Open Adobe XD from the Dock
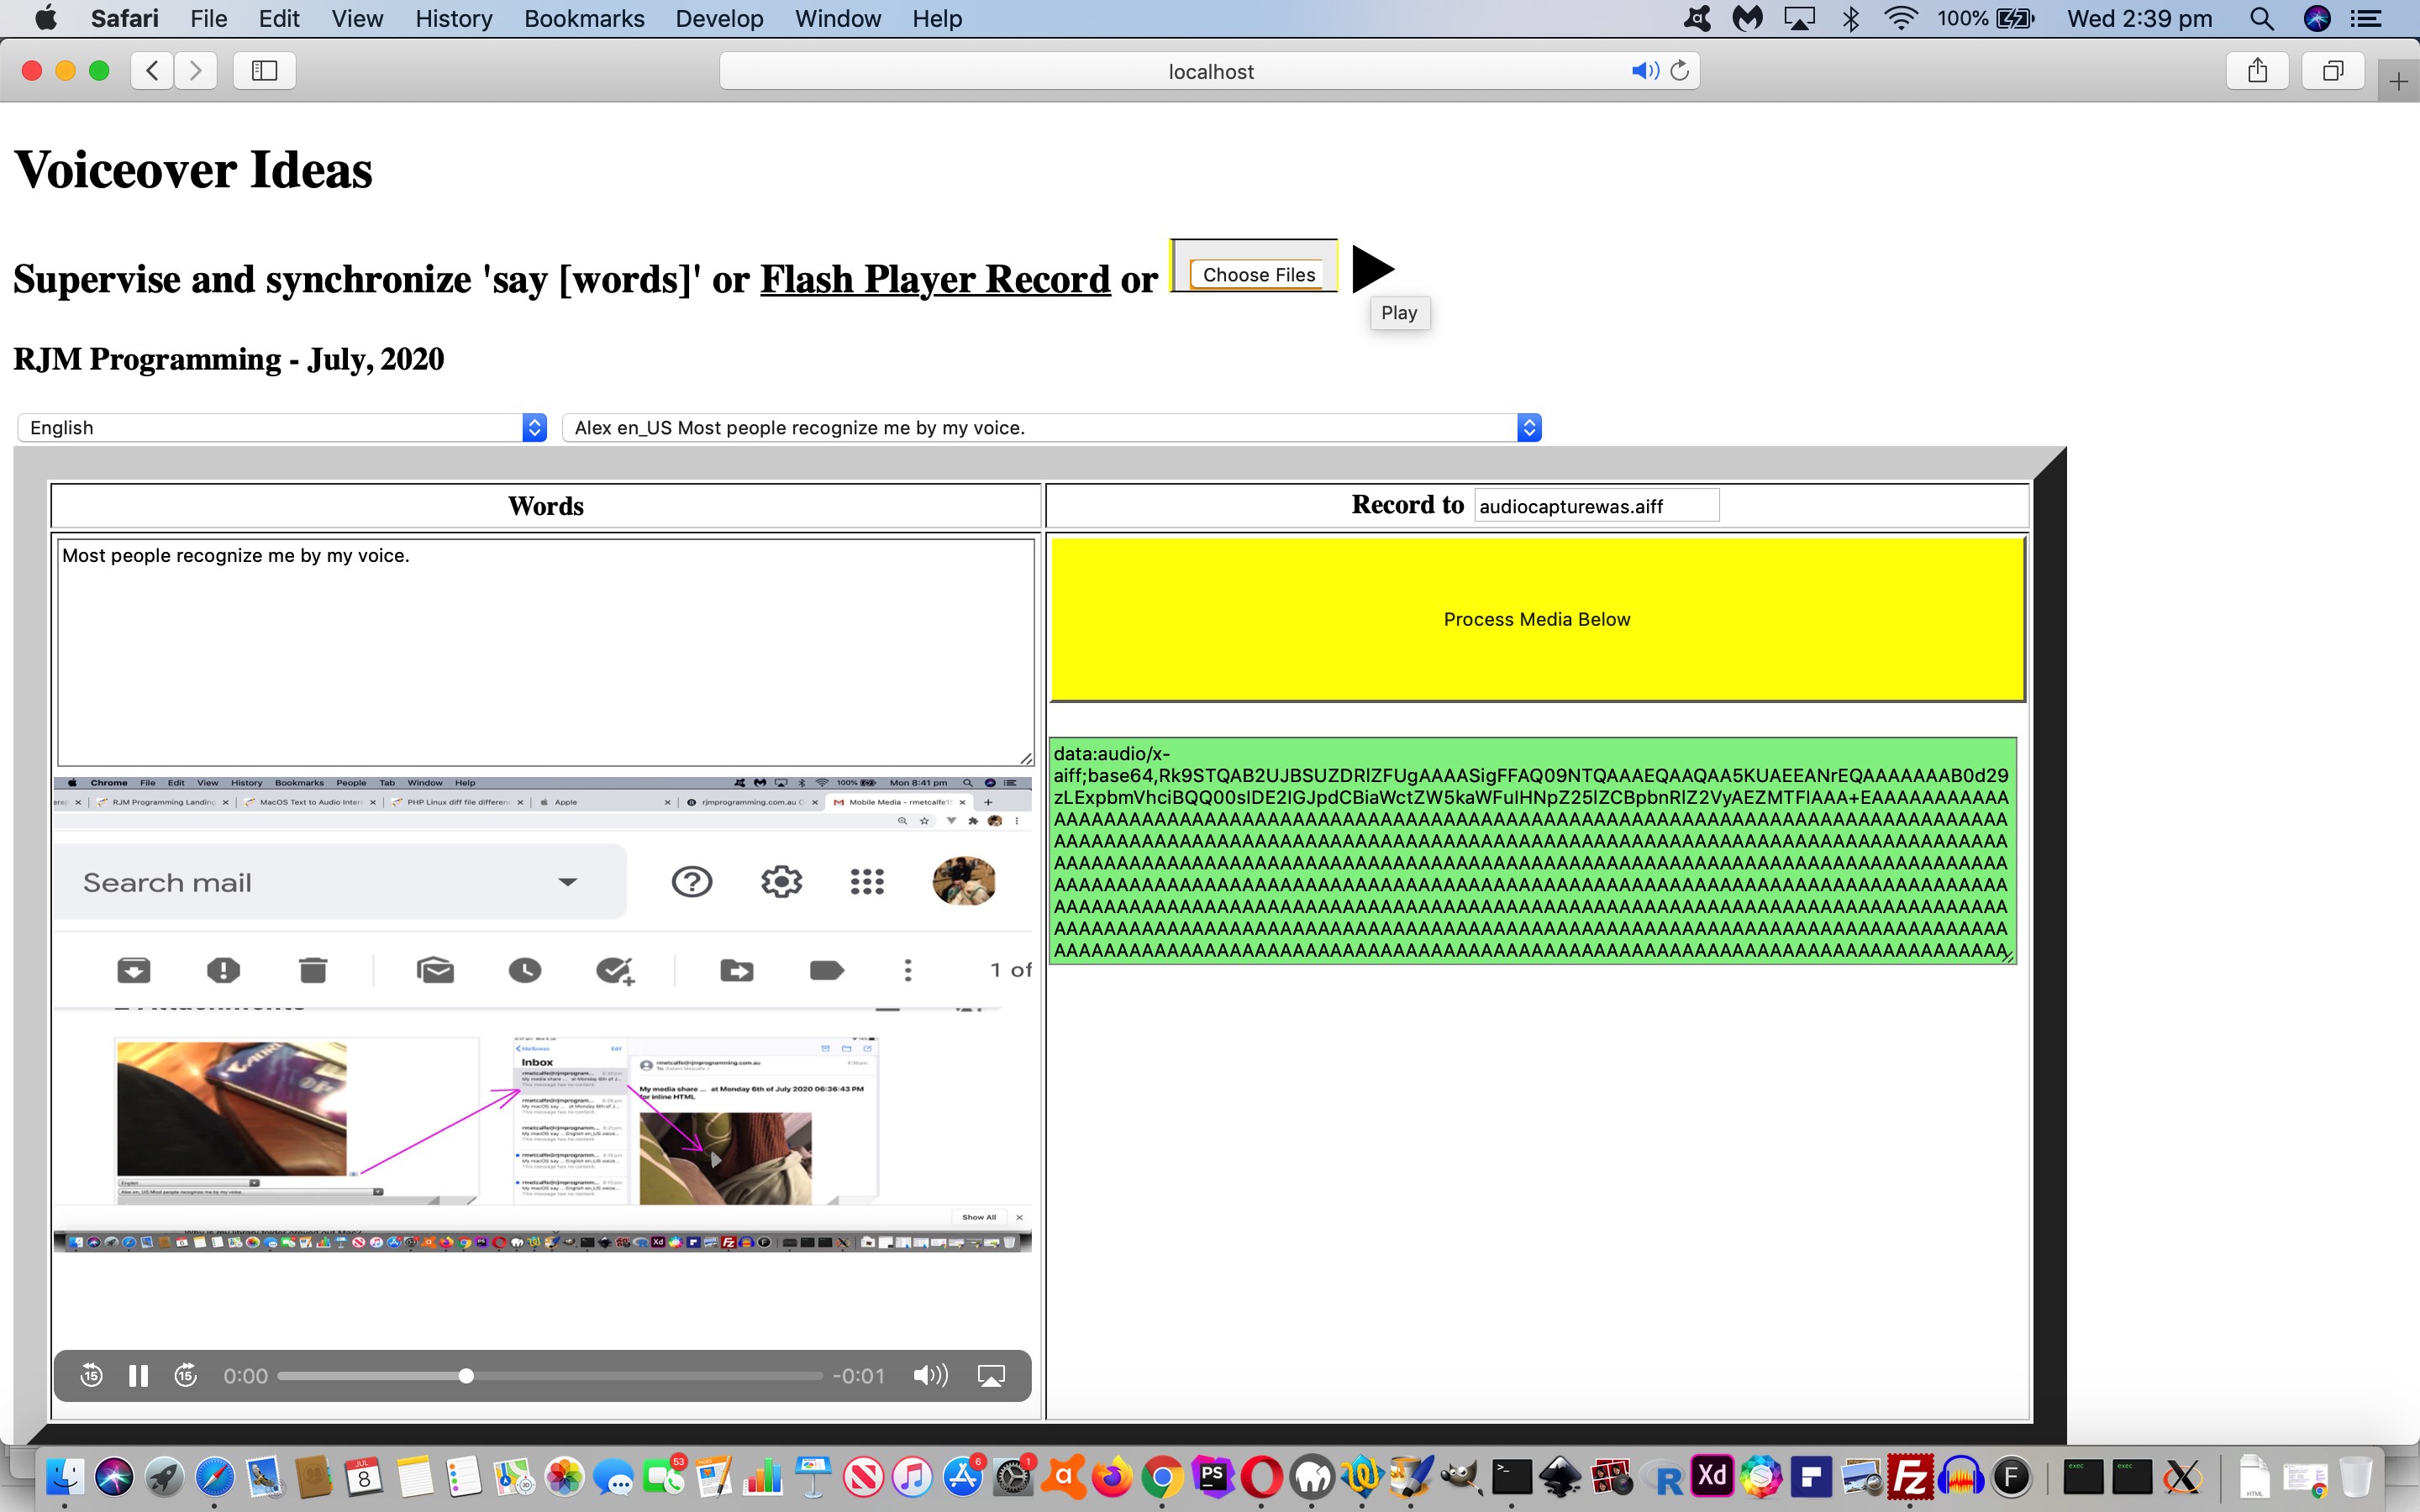Image resolution: width=2420 pixels, height=1512 pixels. (x=1711, y=1476)
